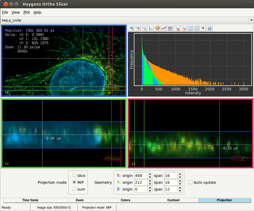Click the zoom in plot icon

point(131,28)
